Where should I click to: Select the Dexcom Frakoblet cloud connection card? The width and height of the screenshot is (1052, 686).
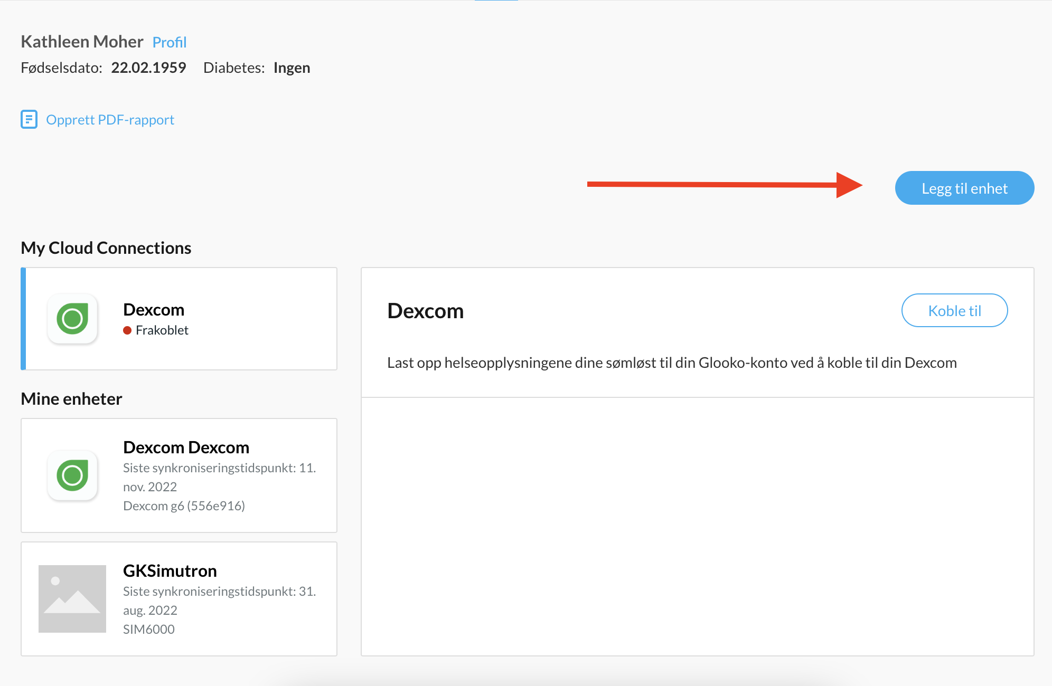coord(179,319)
